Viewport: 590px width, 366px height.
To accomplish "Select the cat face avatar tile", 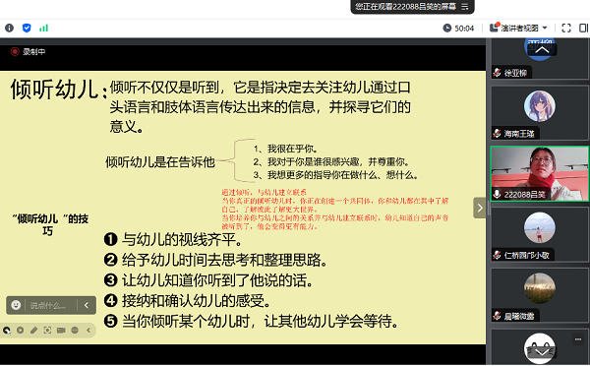I will 540,348.
